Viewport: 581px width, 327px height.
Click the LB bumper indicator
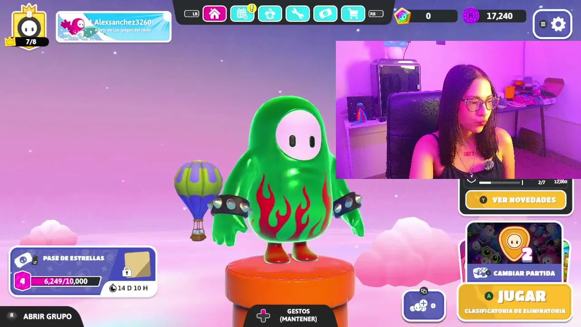point(192,14)
